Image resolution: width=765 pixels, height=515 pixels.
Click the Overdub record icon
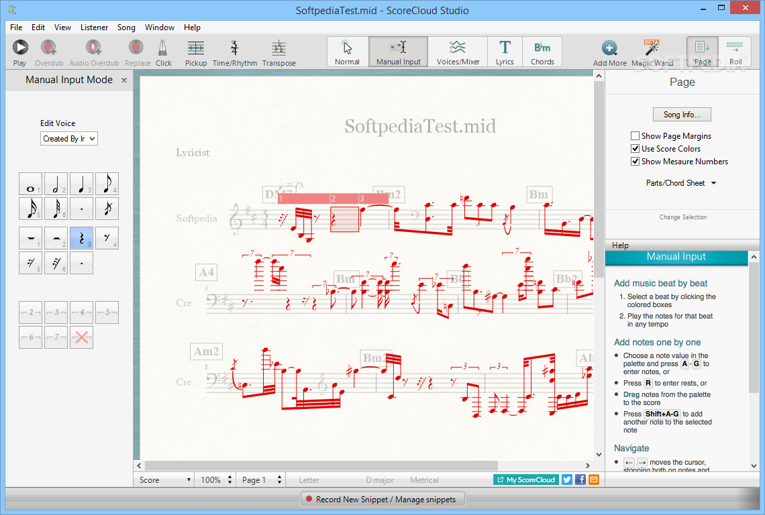[x=48, y=48]
